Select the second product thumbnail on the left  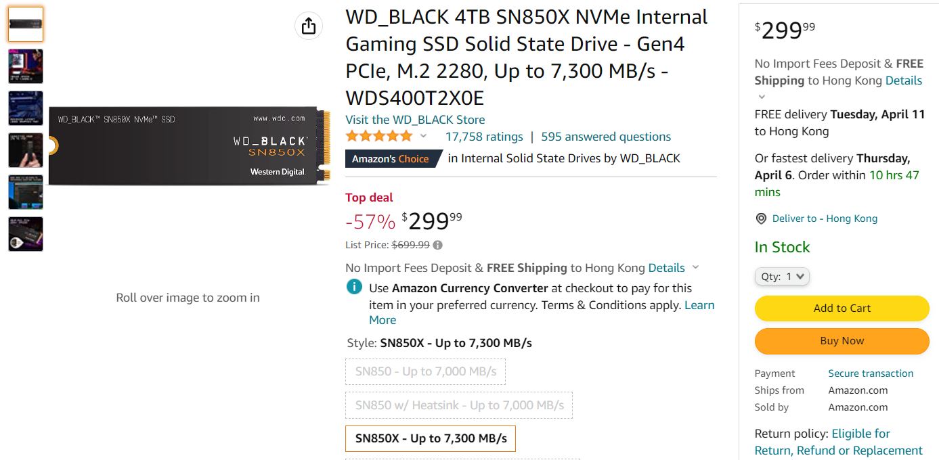pyautogui.click(x=25, y=66)
